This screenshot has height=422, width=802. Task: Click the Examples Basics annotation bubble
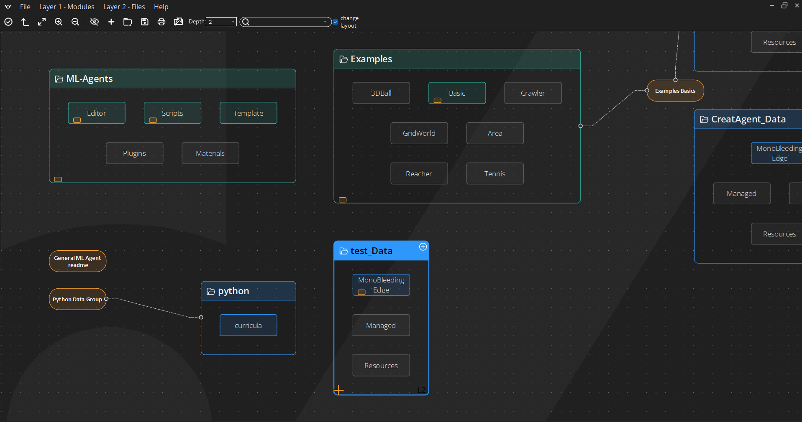[x=675, y=91]
